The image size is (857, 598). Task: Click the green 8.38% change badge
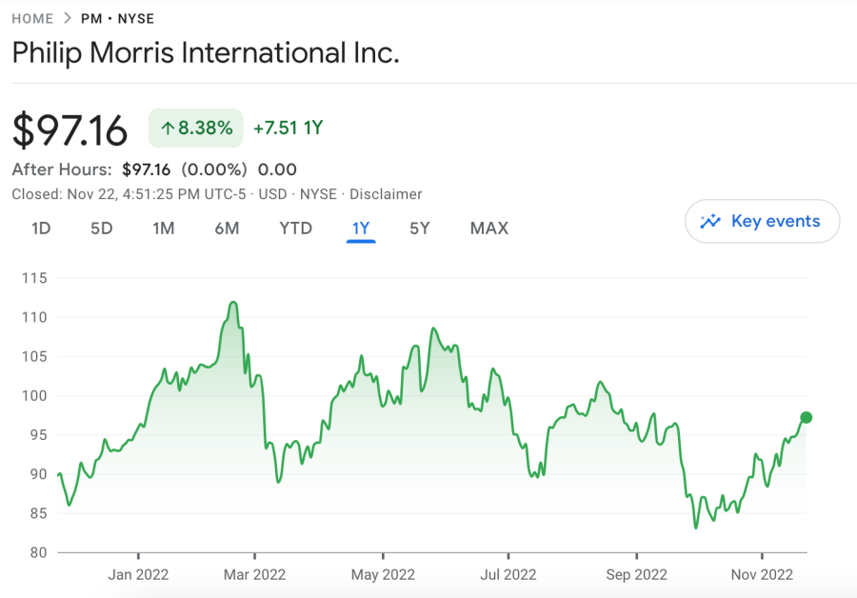[x=196, y=129]
